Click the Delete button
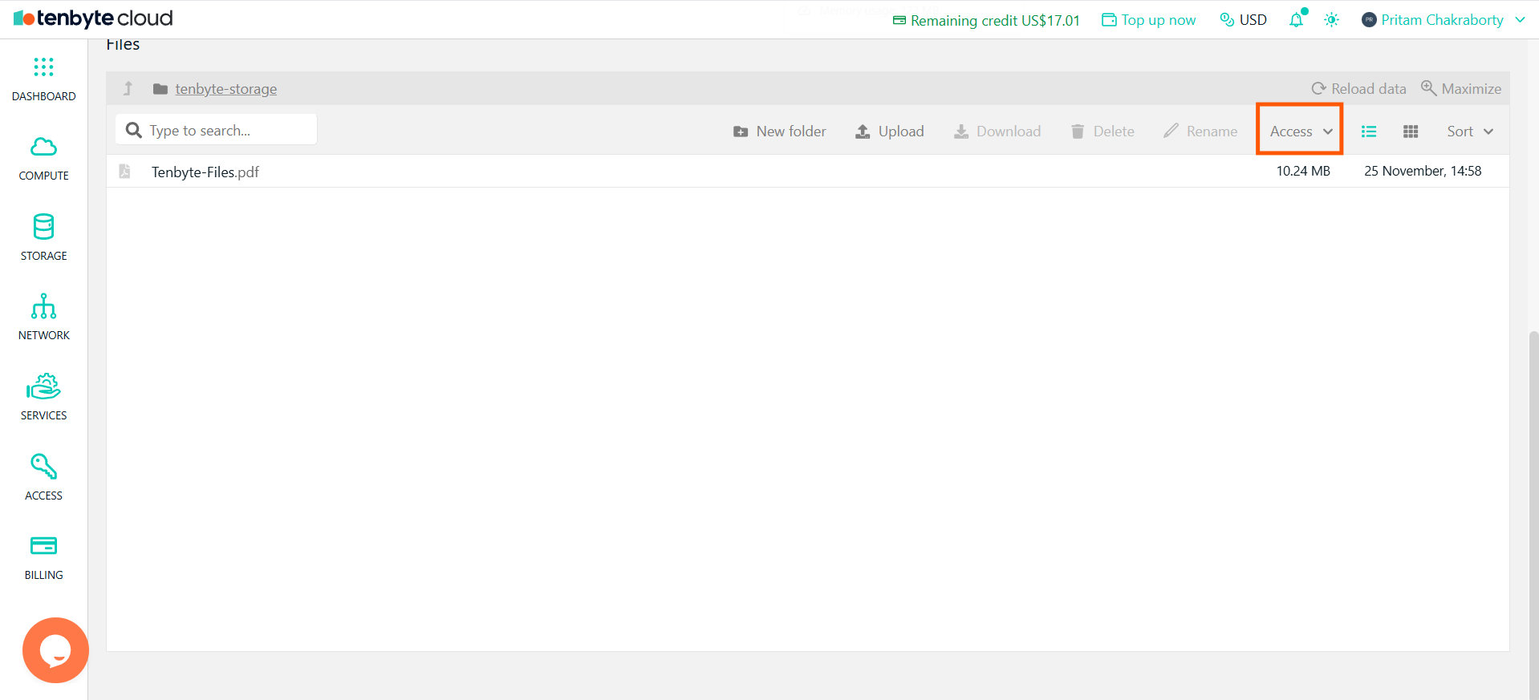 (x=1102, y=132)
